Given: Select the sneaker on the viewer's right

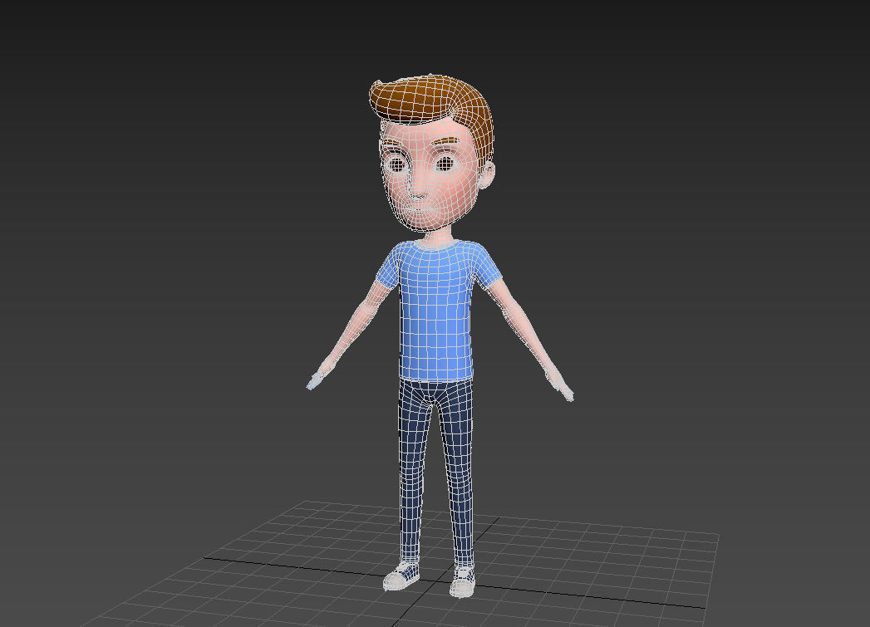Looking at the screenshot, I should tap(462, 581).
